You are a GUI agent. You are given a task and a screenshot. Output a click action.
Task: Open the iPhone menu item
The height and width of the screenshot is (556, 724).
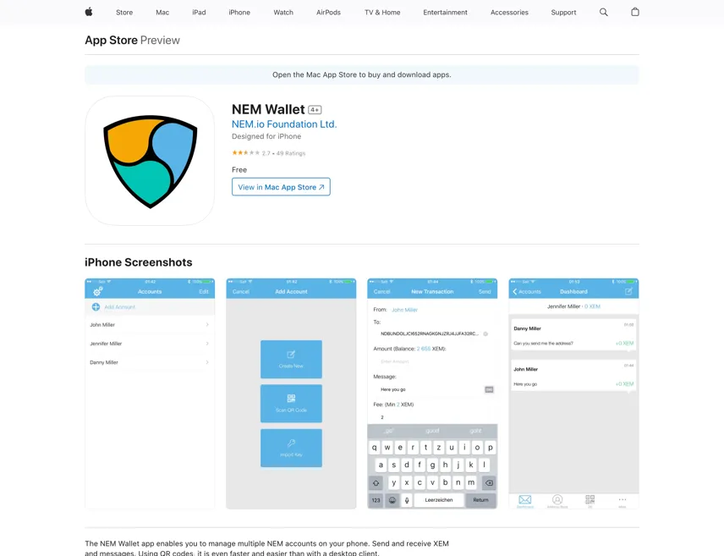239,13
